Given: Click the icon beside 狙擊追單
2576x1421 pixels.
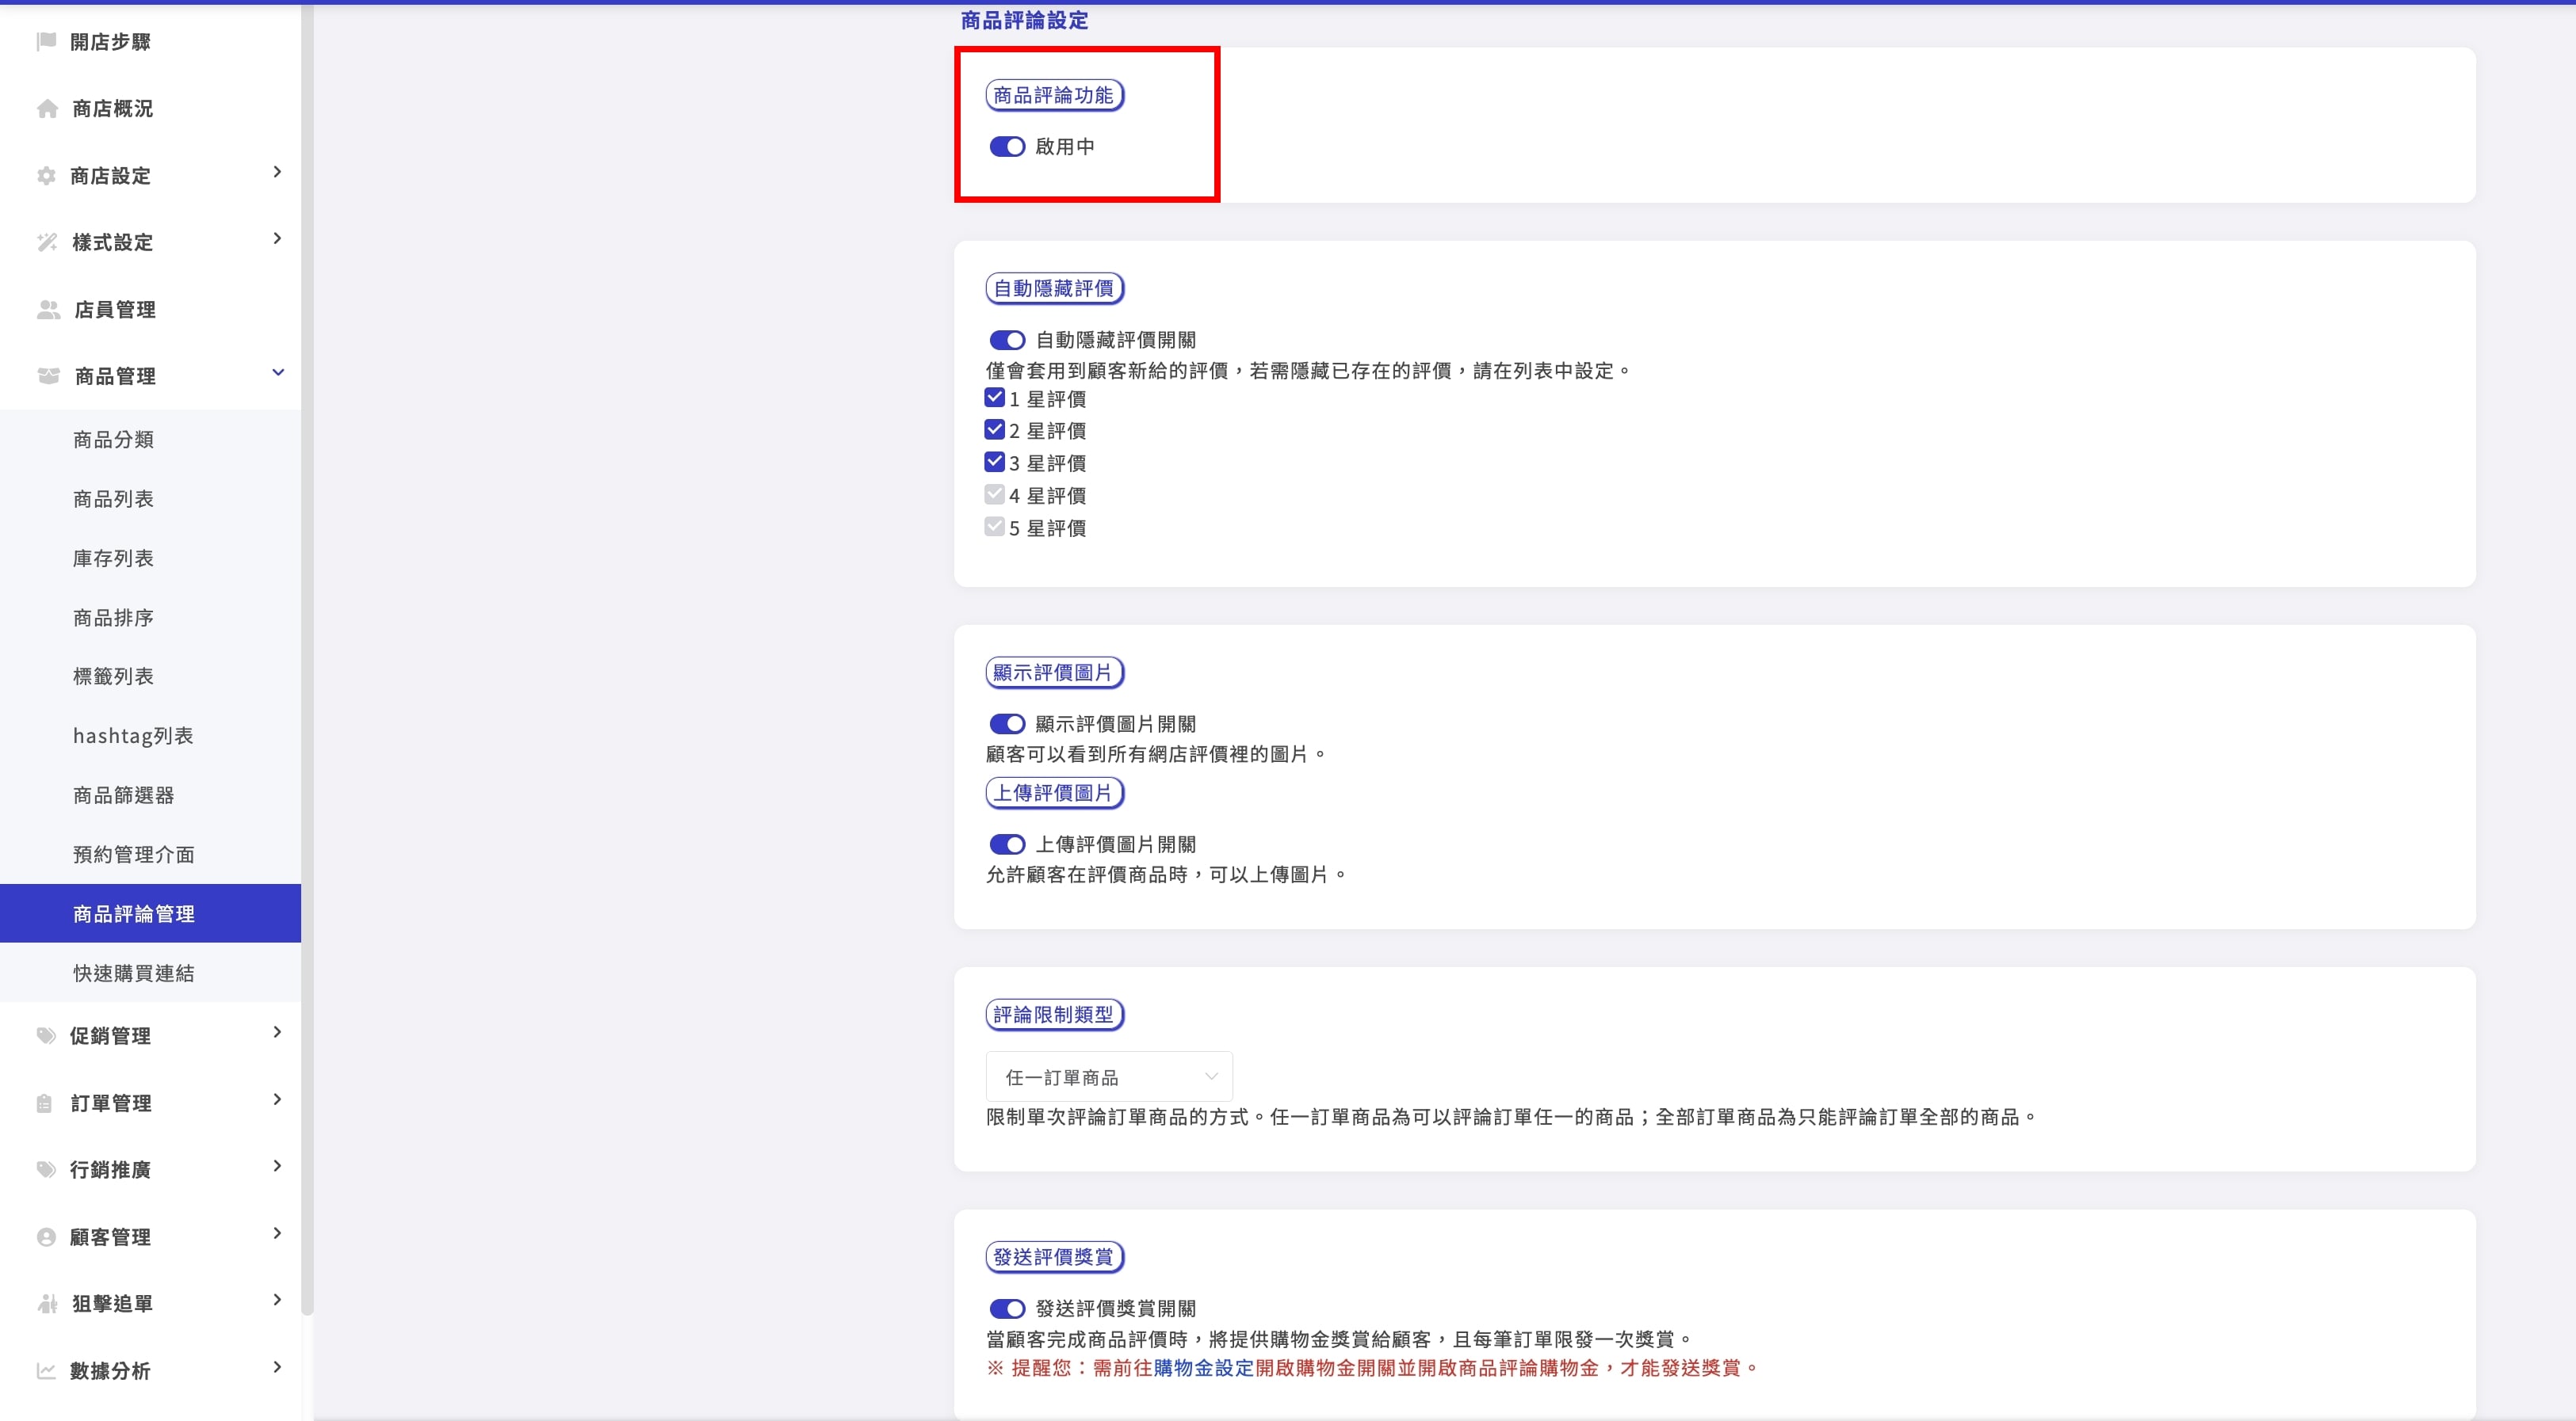Looking at the screenshot, I should point(47,1303).
